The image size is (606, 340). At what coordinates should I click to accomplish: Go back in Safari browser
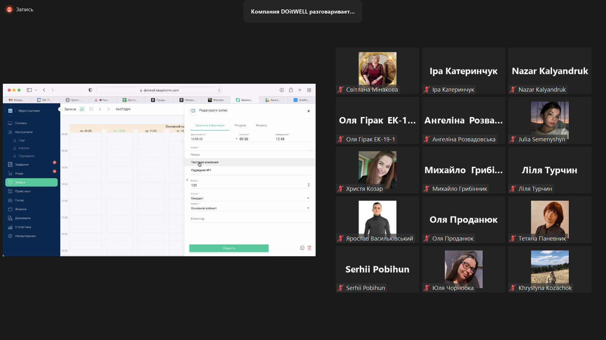(44, 90)
